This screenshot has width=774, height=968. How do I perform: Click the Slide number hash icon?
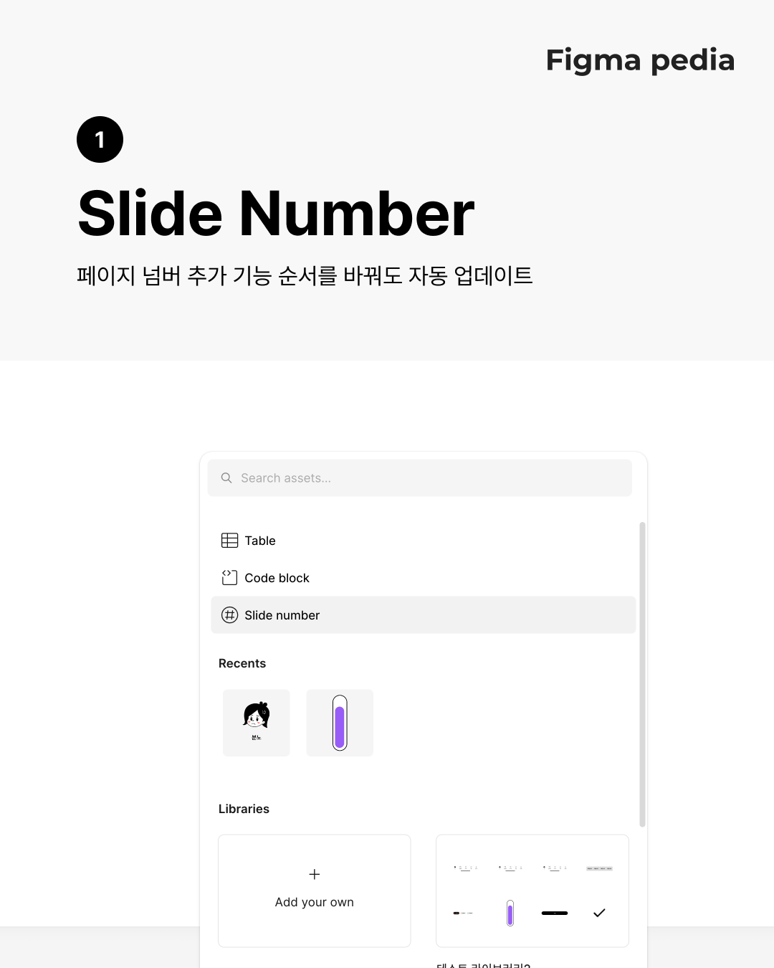coord(229,615)
